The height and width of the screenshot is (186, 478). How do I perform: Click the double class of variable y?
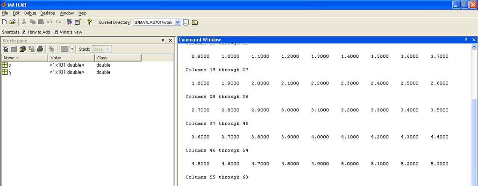pos(103,72)
